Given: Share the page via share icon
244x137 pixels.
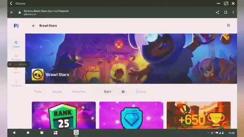Looking at the screenshot, I should (x=217, y=12).
